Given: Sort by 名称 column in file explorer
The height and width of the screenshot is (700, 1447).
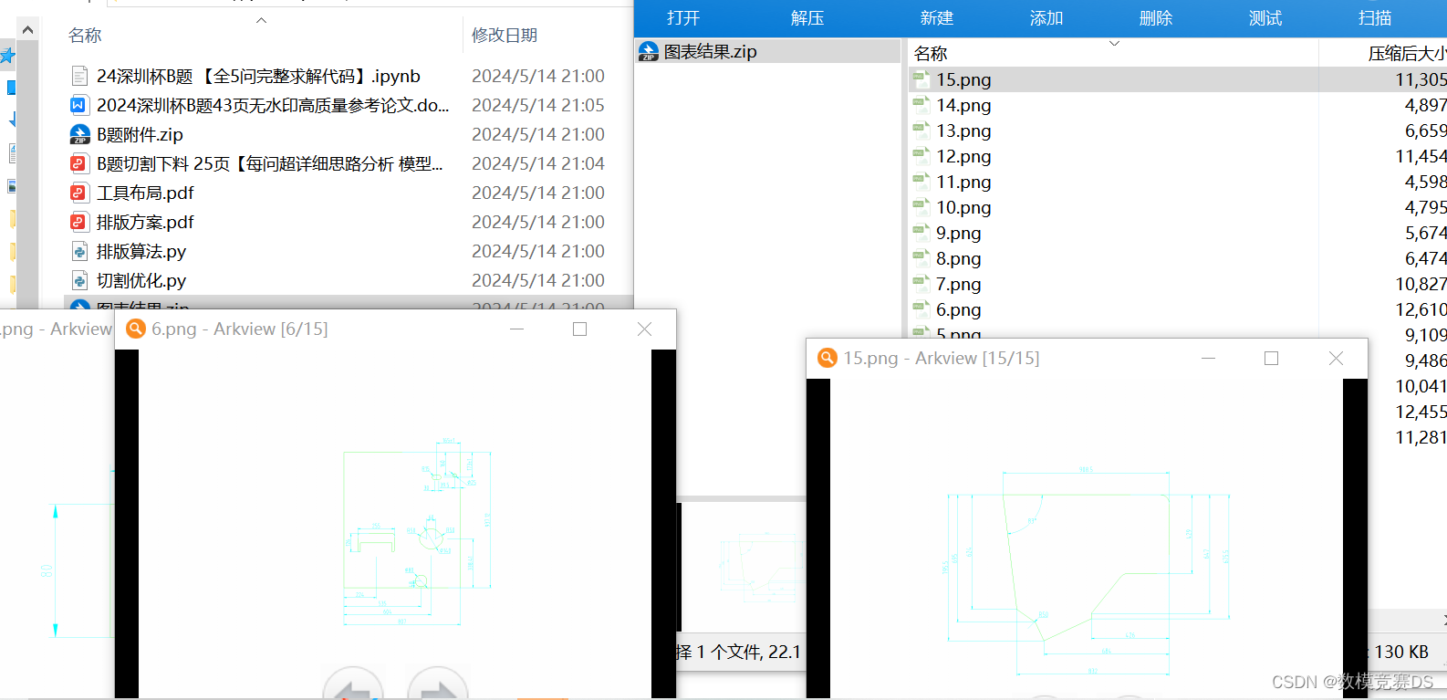Looking at the screenshot, I should click(85, 35).
